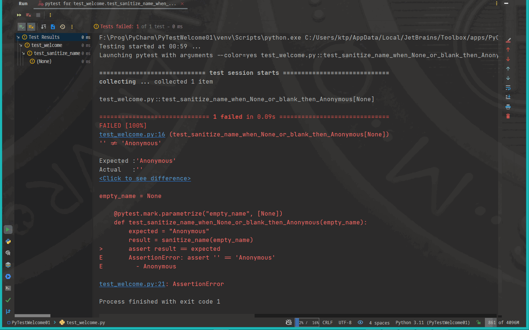Toggle Show Ignored tests filter
The height and width of the screenshot is (330, 529).
31,27
